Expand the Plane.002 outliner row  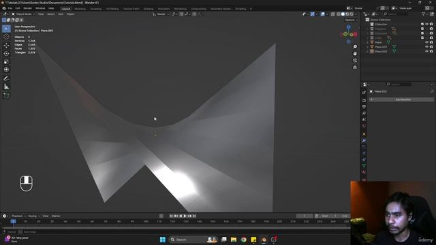[x=368, y=52]
